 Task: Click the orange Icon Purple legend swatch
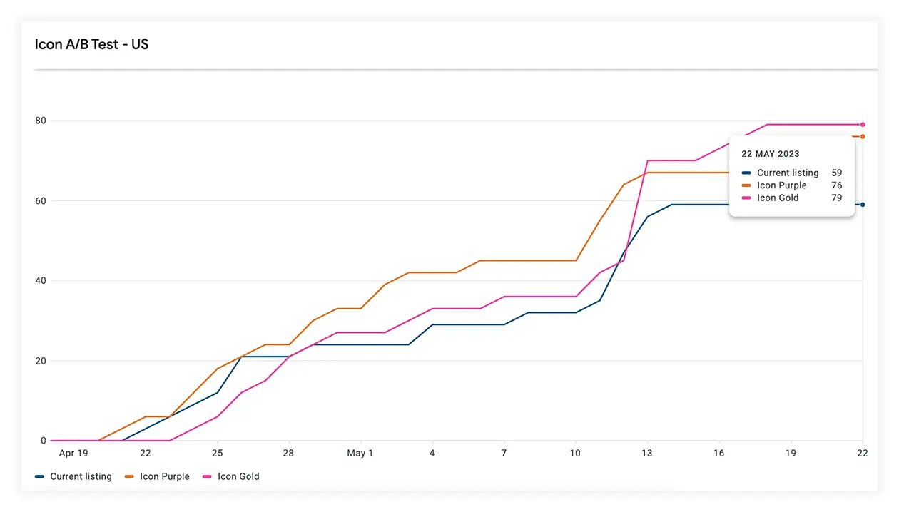coord(131,476)
